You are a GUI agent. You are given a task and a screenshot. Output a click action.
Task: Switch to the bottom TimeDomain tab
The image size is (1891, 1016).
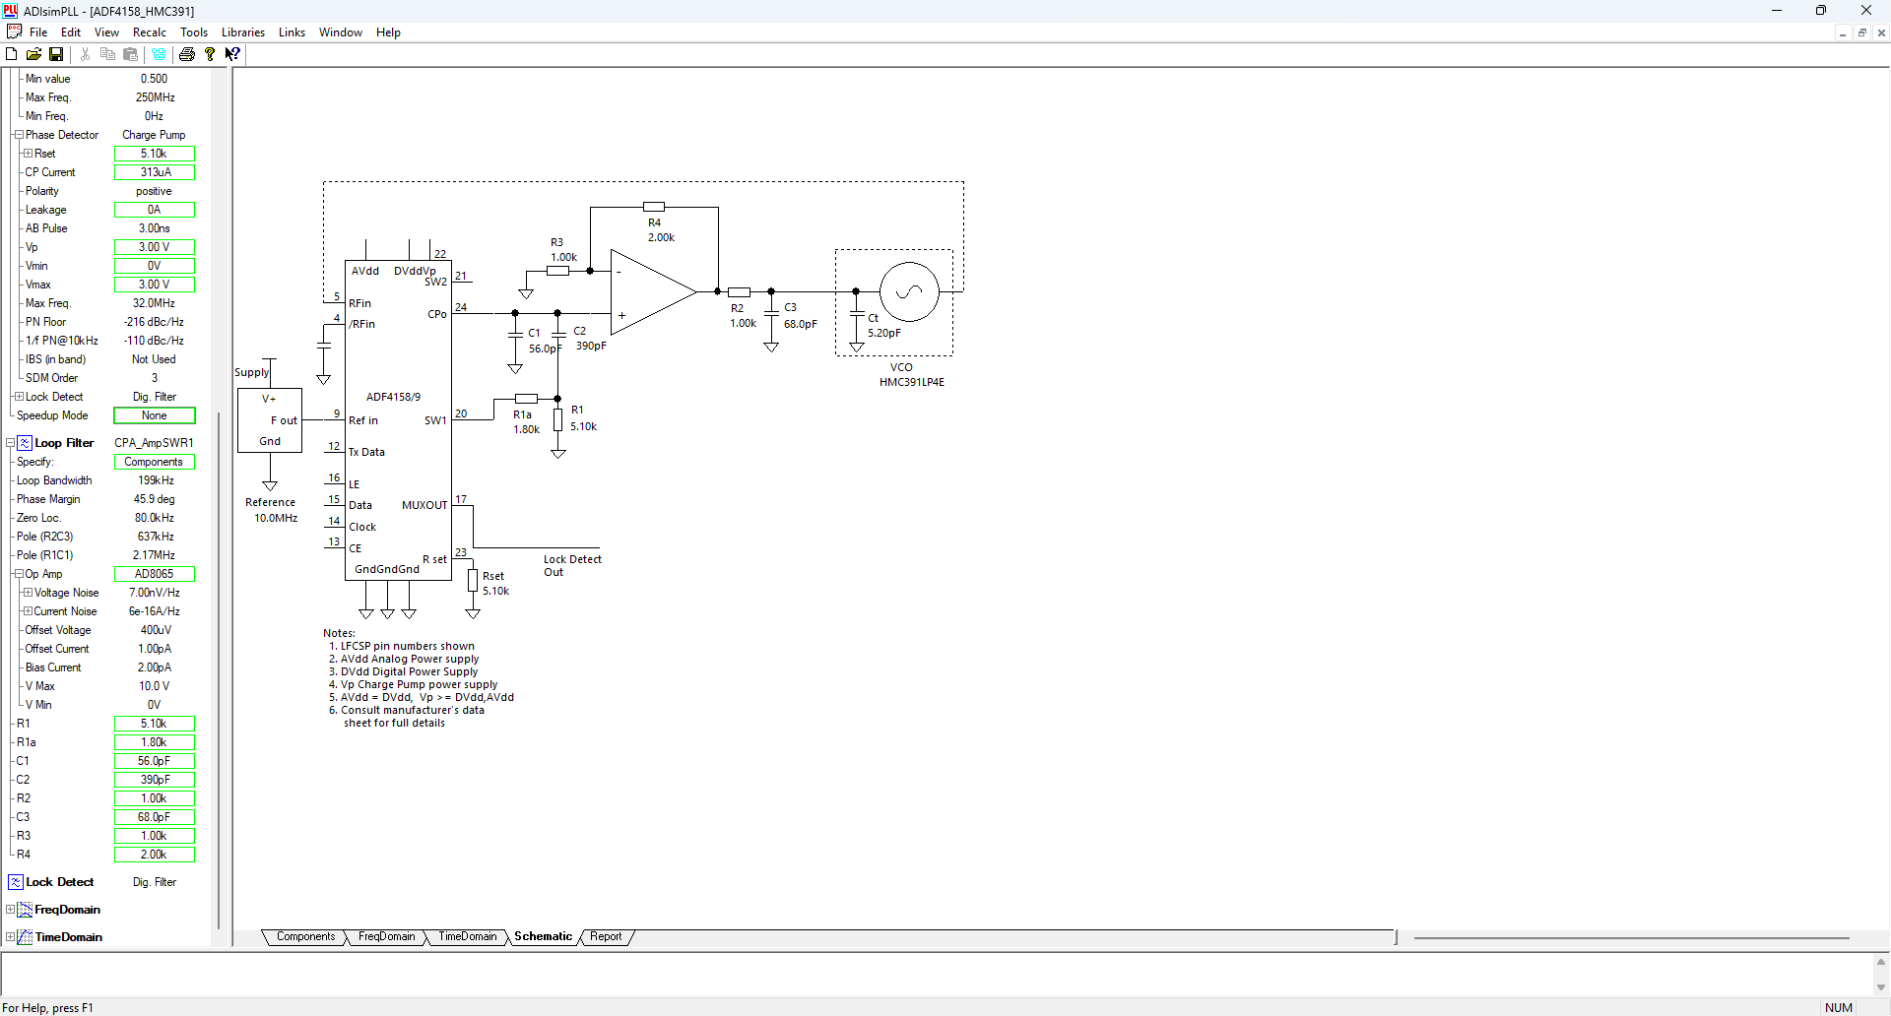467,937
